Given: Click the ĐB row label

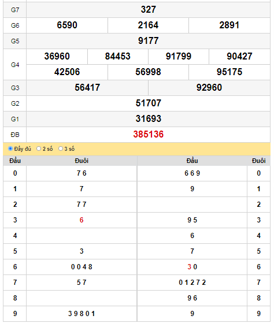Looking at the screenshot, I should 15,135.
